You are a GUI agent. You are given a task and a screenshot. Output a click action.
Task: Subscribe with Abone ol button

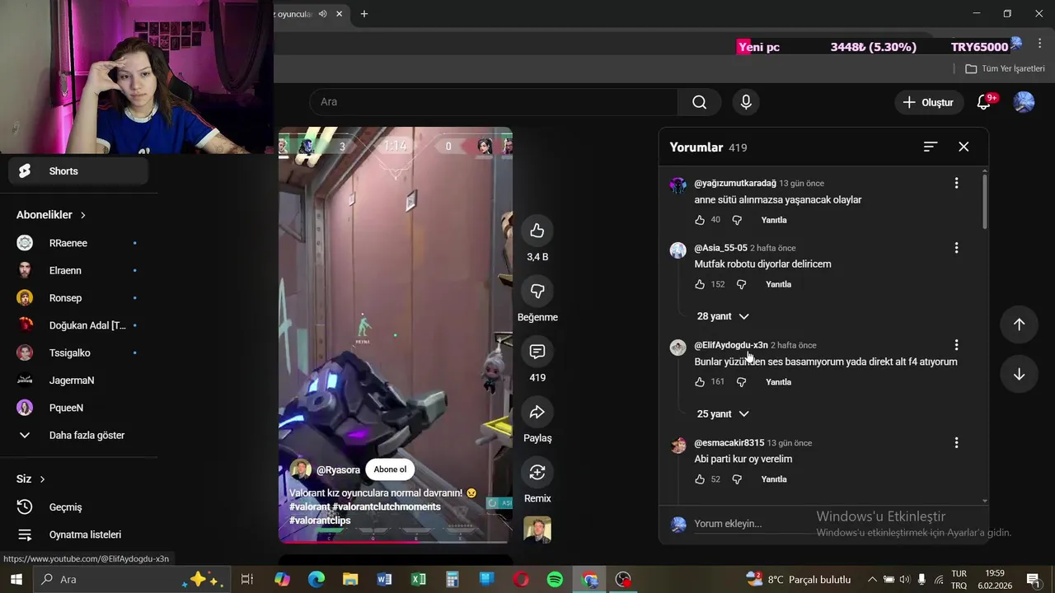pos(390,469)
